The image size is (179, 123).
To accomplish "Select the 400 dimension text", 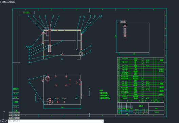I will pyautogui.click(x=134, y=54).
